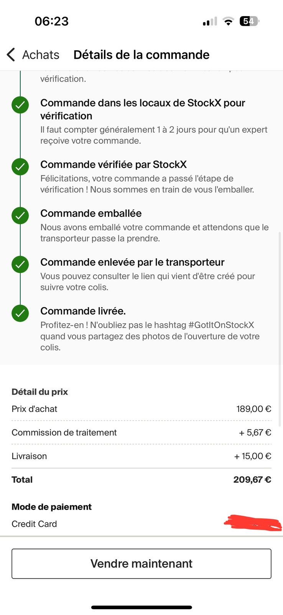
Task: Tap checkmark beside 'Commande emballée'
Action: click(x=20, y=216)
